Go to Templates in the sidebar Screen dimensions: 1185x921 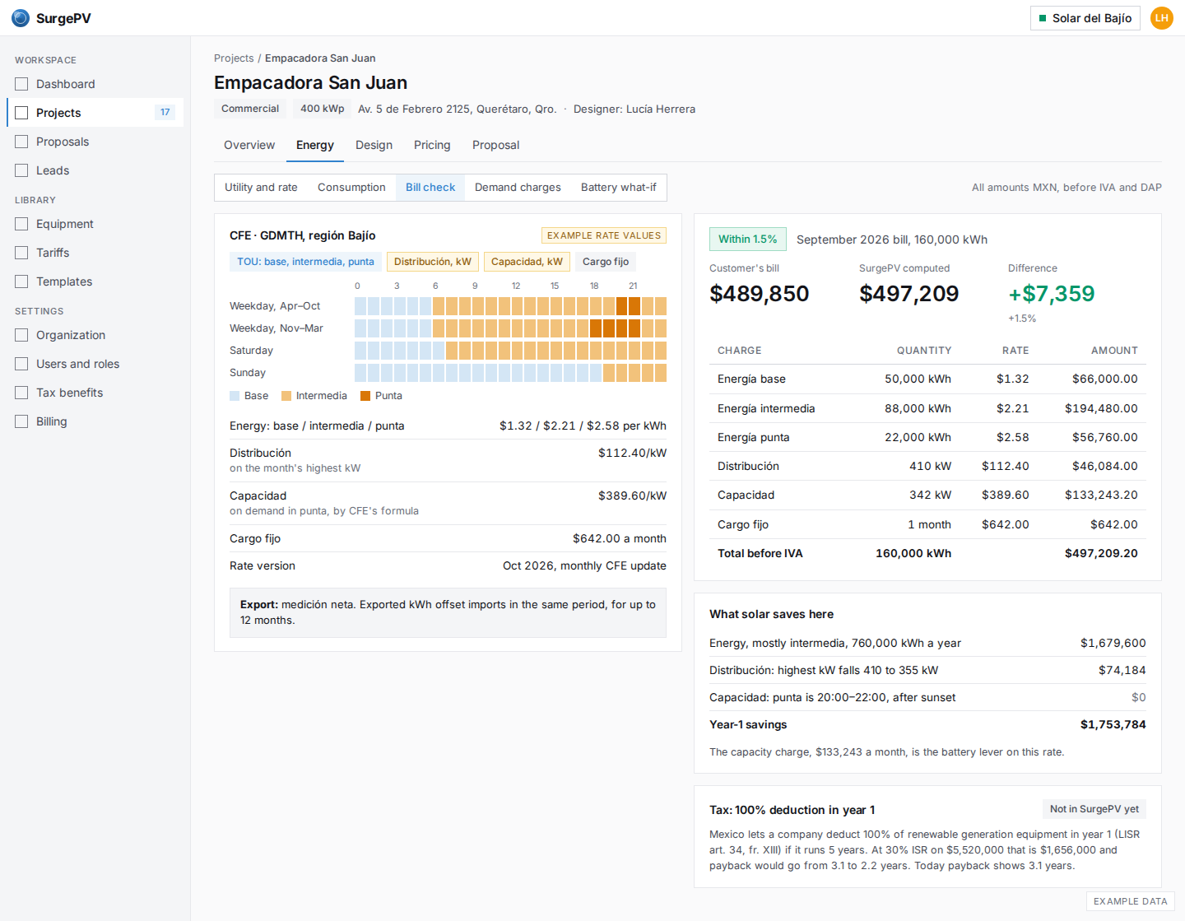tap(95, 281)
